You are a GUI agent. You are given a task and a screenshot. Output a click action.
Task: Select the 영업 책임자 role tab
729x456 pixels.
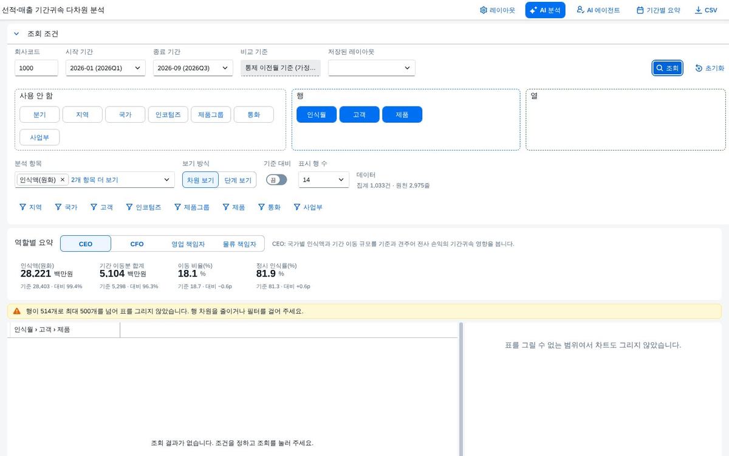(x=188, y=244)
